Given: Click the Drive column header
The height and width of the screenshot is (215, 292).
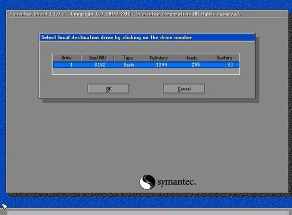Looking at the screenshot, I should pyautogui.click(x=67, y=58).
